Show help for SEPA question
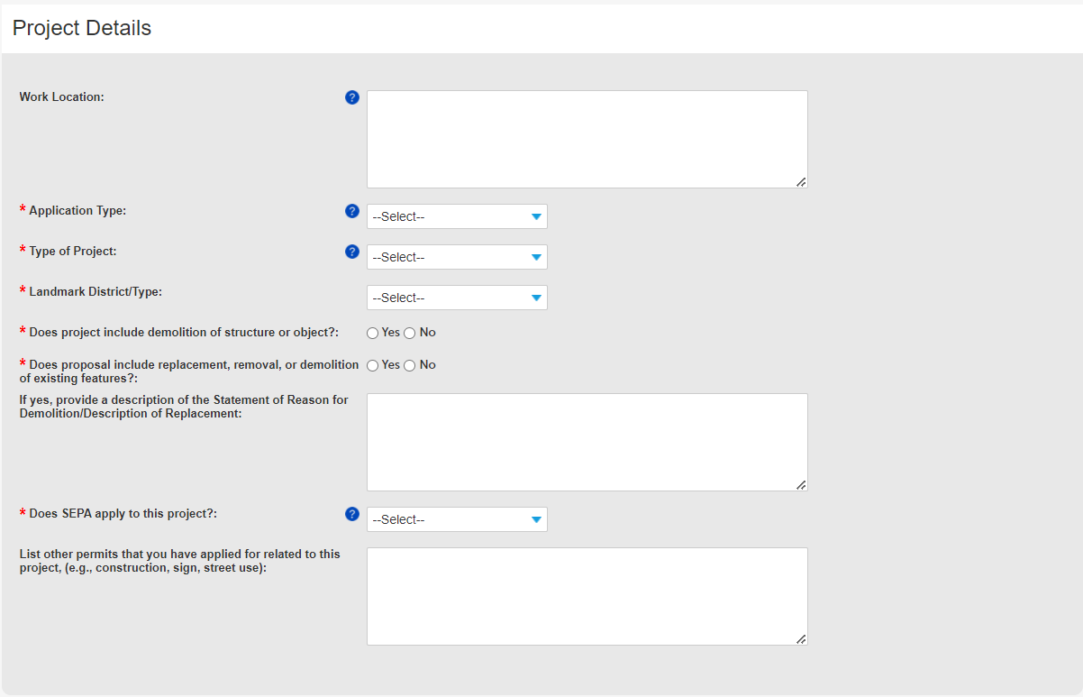The image size is (1083, 697). (x=352, y=514)
